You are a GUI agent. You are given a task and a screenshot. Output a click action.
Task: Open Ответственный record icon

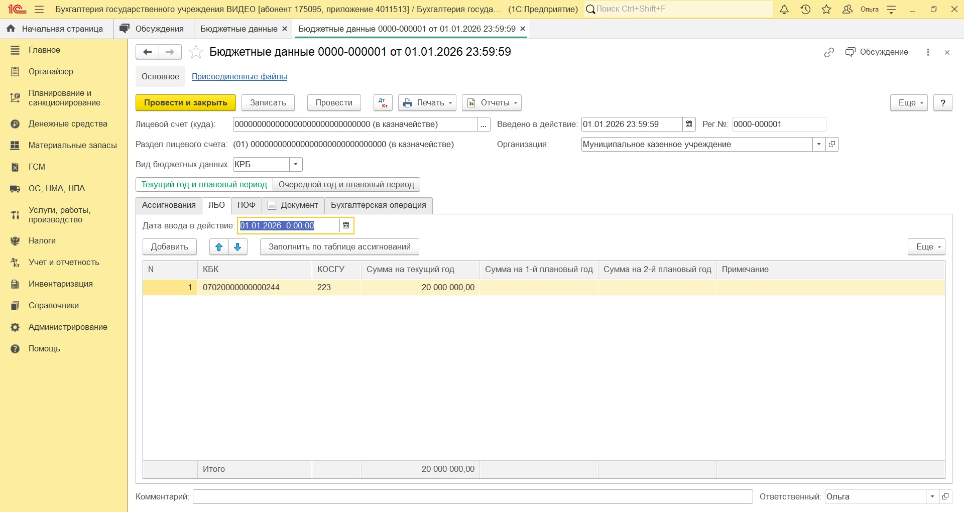tap(945, 497)
